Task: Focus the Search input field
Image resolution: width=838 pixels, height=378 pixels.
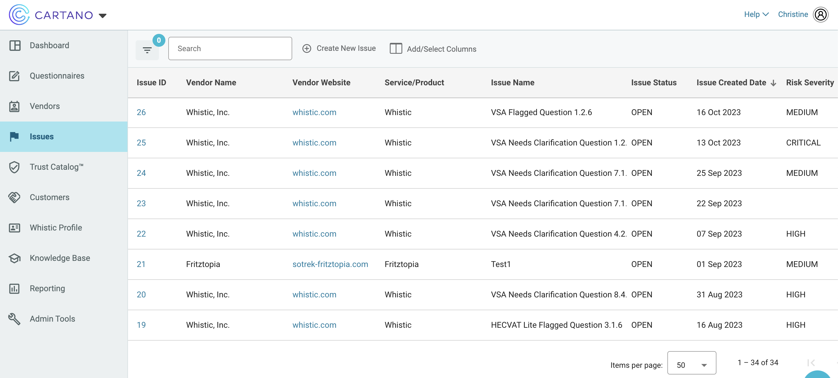Action: tap(230, 48)
